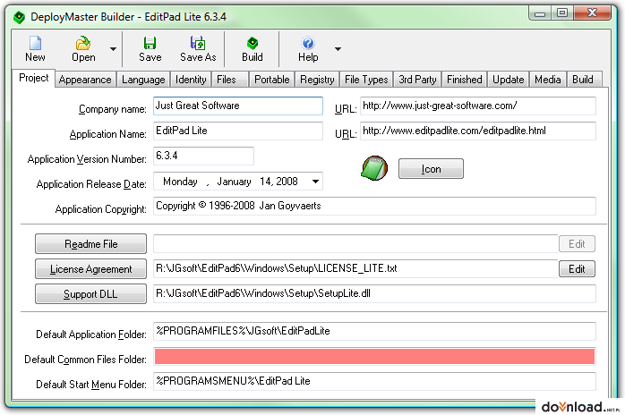
Task: Click the License Agreement button
Action: pos(90,269)
